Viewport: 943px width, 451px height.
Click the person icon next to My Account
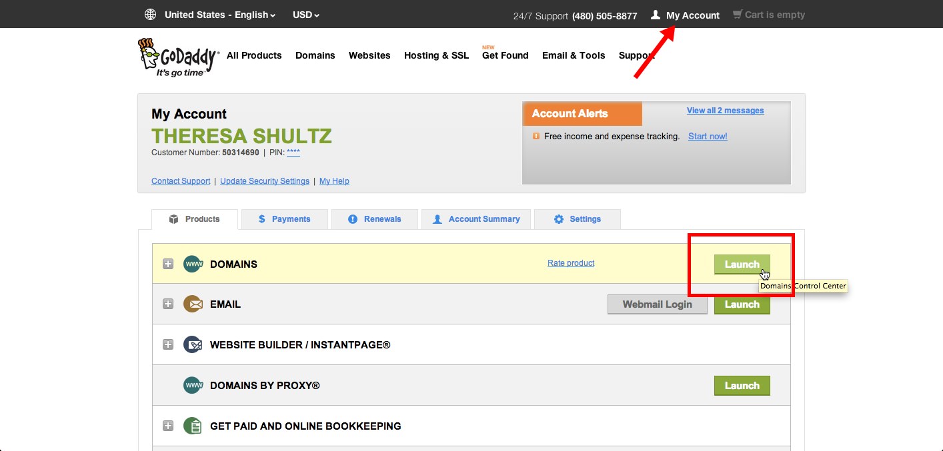click(656, 15)
